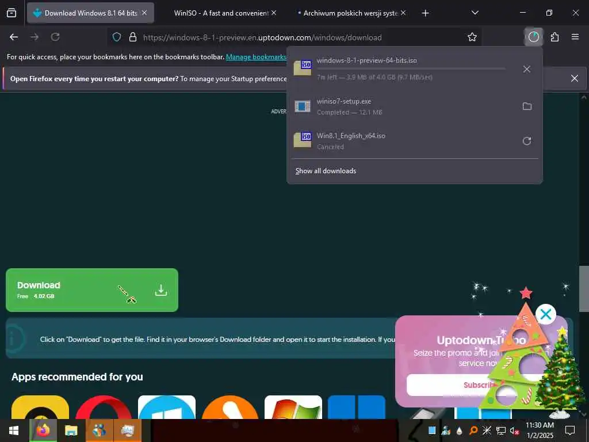Open the yellow recommended app thumbnail

pyautogui.click(x=40, y=407)
